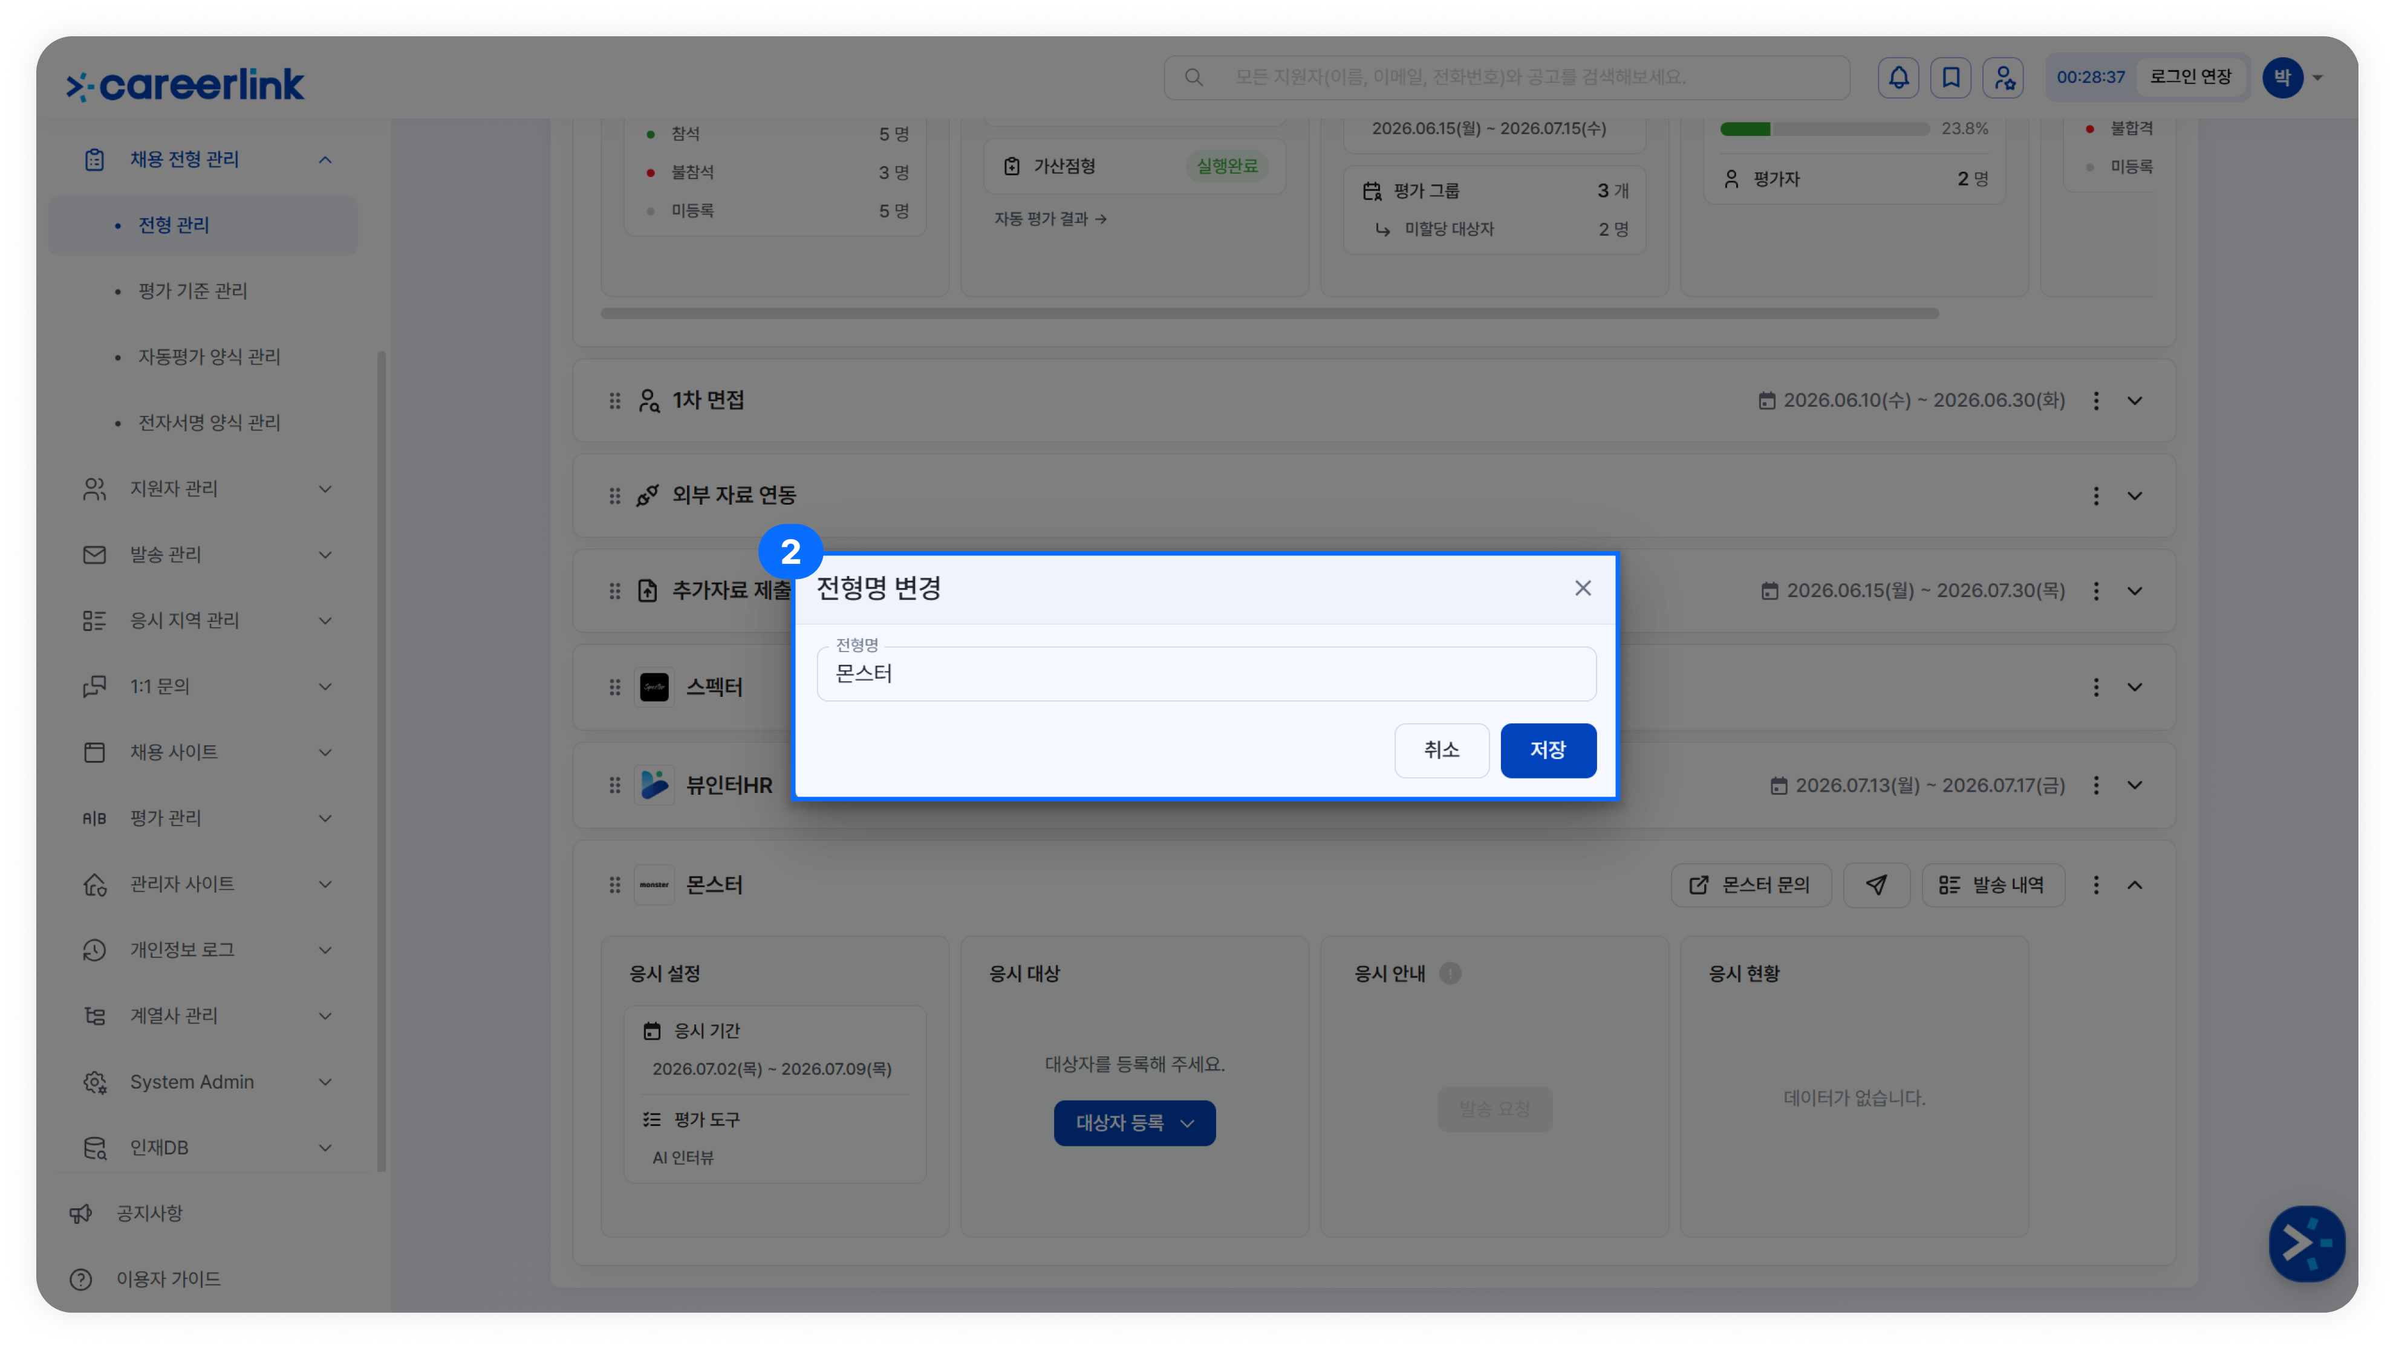The width and height of the screenshot is (2396, 1349).
Task: Click the monster logo thumbnail
Action: pos(655,885)
